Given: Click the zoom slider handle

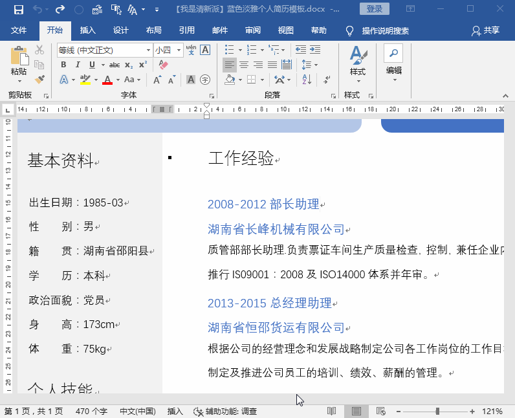Looking at the screenshot, I should click(437, 411).
